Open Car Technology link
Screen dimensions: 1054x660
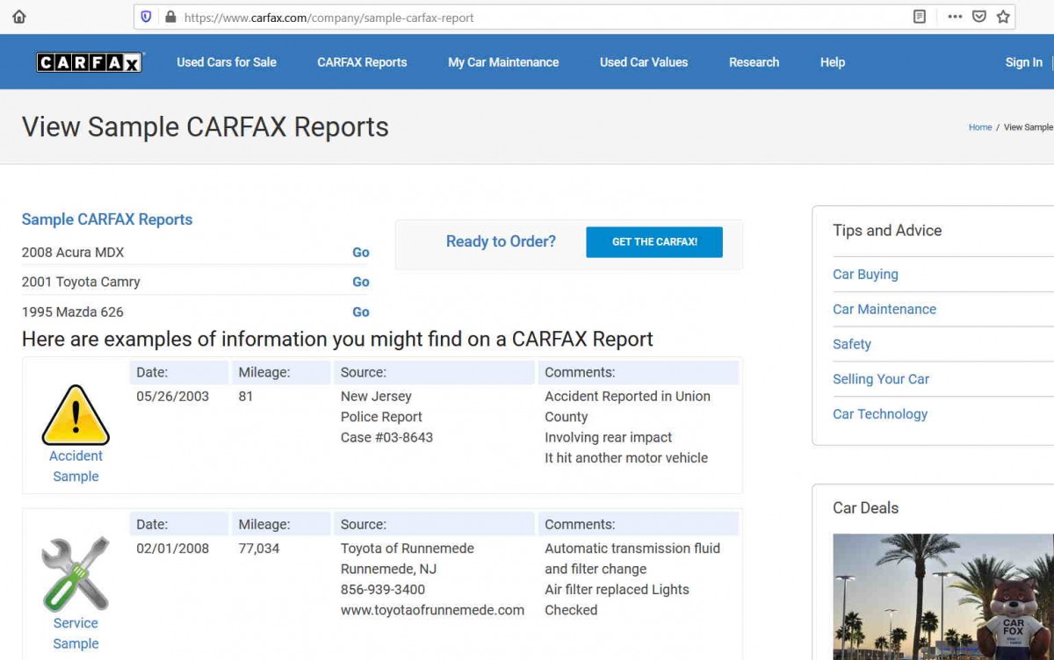click(880, 414)
